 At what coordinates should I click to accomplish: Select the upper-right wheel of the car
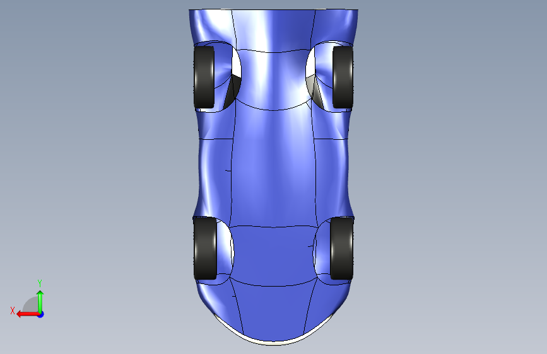343,77
